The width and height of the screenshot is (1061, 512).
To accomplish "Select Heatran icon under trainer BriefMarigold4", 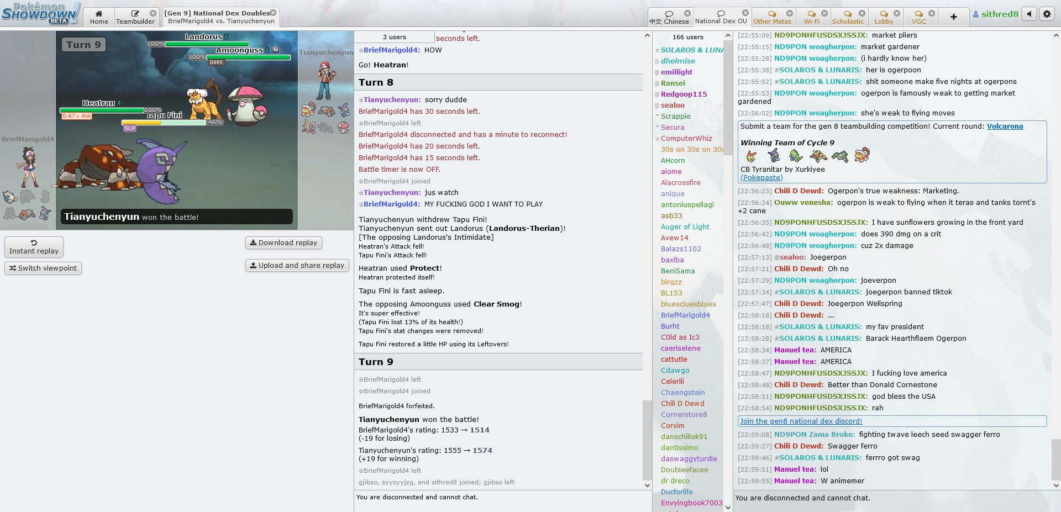I will click(27, 214).
